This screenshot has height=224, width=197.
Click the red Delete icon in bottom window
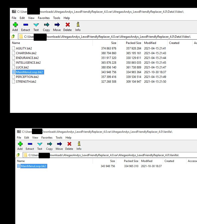tap(69, 144)
